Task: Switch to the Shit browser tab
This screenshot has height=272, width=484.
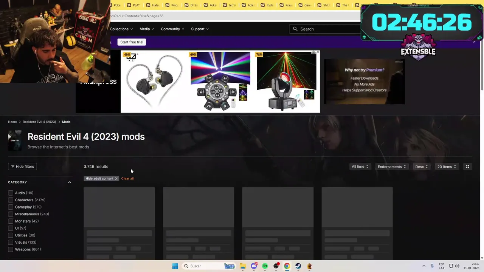Action: (324, 5)
